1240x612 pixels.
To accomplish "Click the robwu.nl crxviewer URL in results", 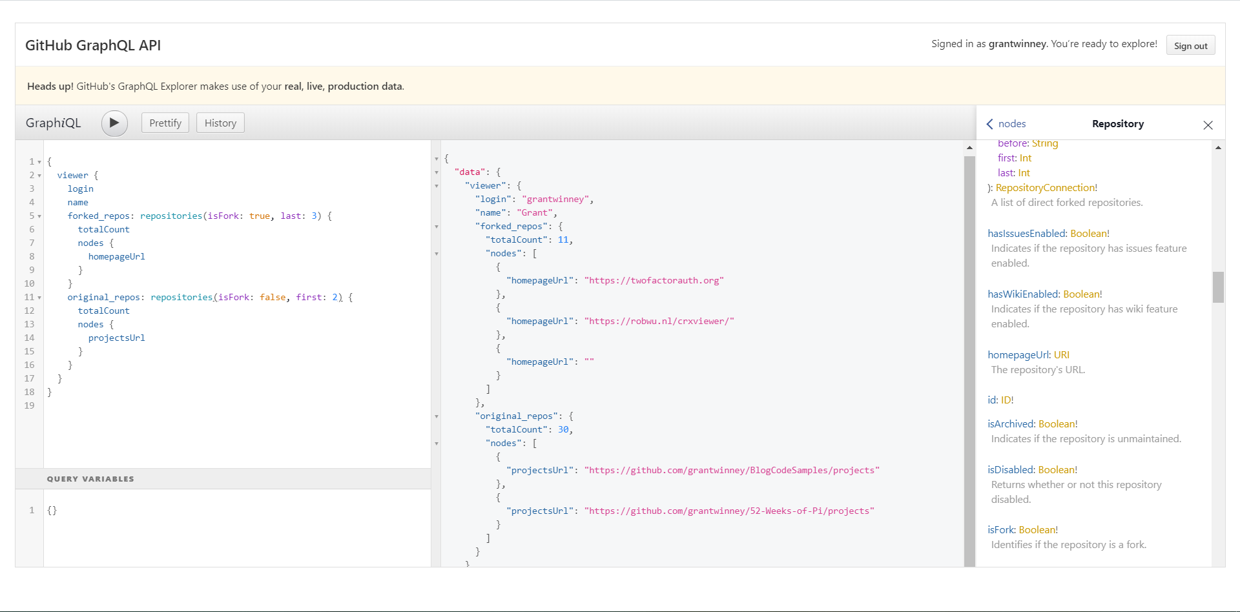I will tap(659, 321).
